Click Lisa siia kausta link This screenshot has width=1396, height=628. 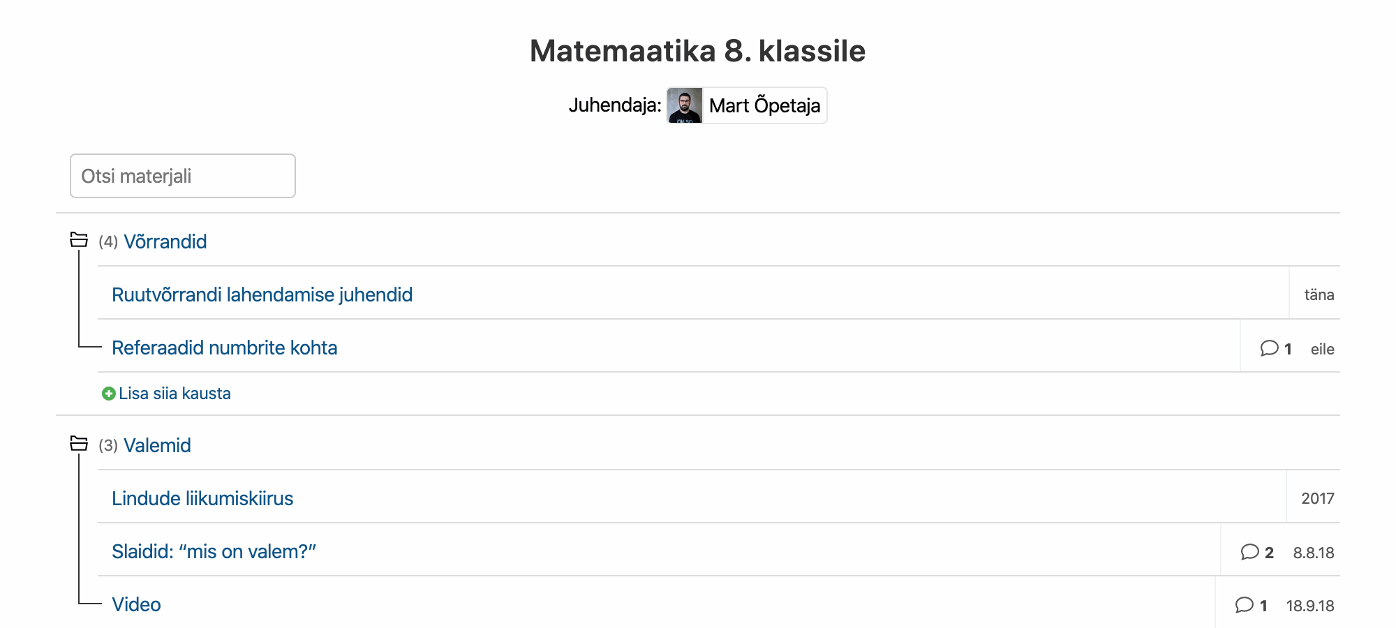174,394
